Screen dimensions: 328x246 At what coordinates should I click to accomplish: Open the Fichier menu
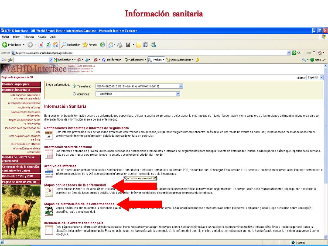(6, 37)
